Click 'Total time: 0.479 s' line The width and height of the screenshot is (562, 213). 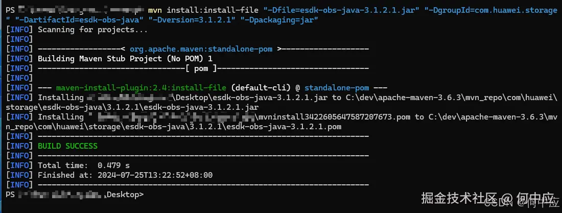click(84, 165)
